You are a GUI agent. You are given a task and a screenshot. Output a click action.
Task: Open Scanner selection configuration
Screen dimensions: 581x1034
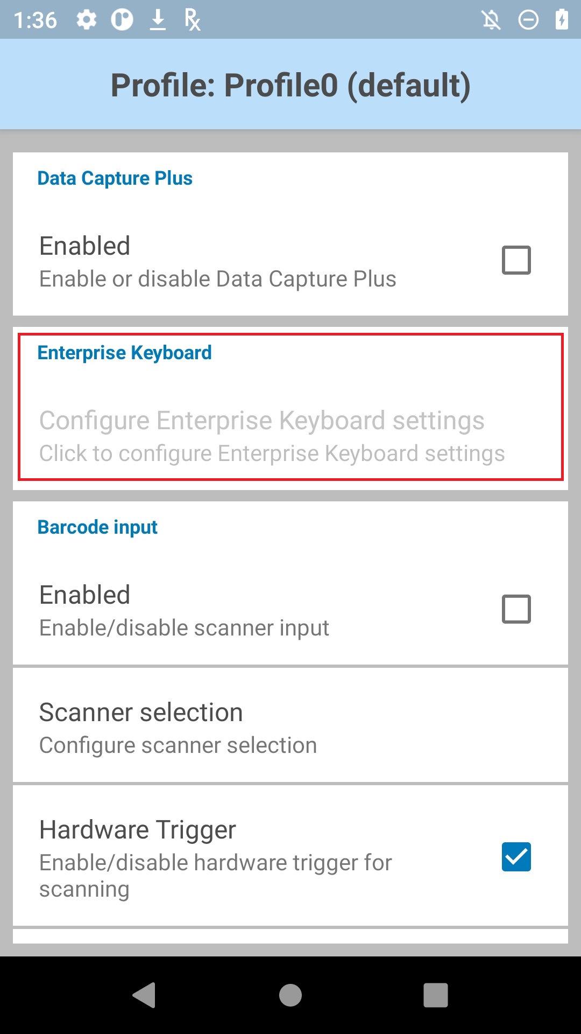point(290,725)
